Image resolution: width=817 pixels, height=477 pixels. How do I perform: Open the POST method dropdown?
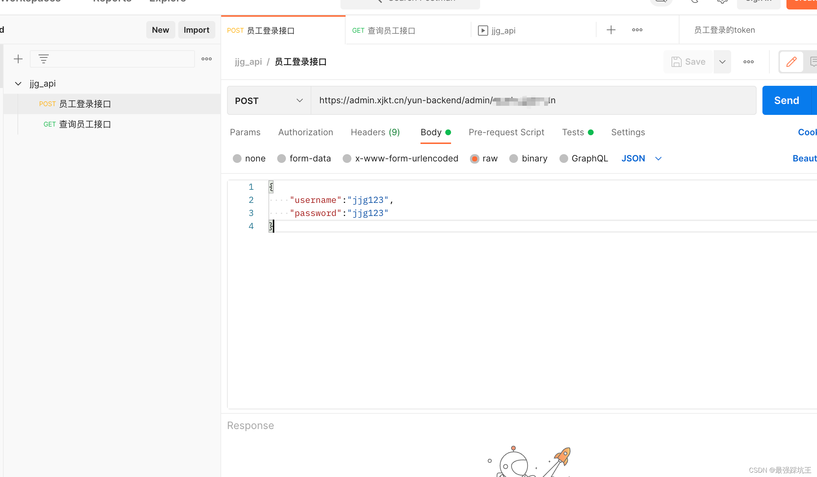[269, 101]
